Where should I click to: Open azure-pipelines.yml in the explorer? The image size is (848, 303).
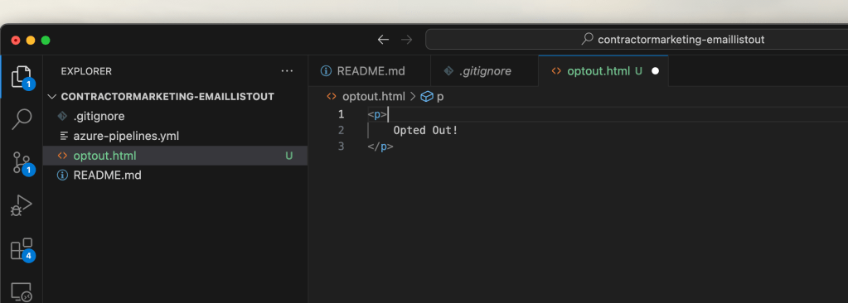[x=175, y=136]
